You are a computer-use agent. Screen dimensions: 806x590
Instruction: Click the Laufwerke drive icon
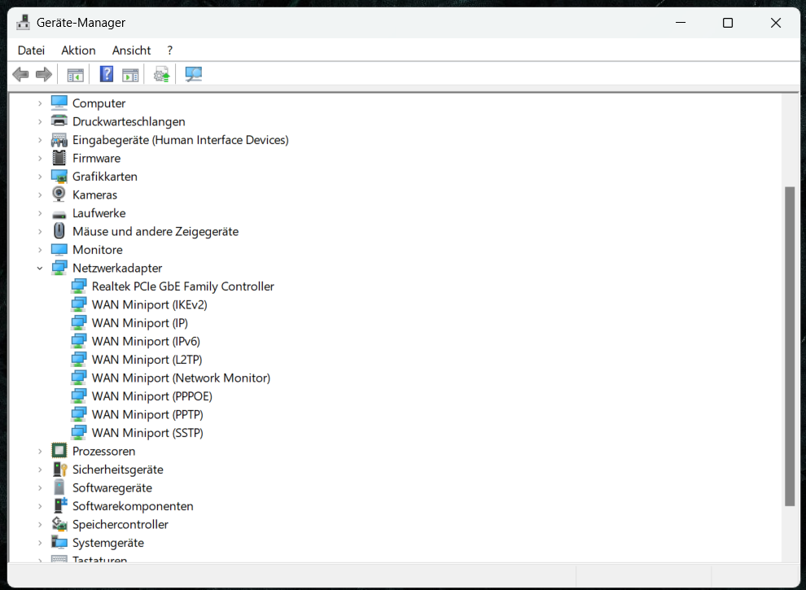[x=59, y=214]
